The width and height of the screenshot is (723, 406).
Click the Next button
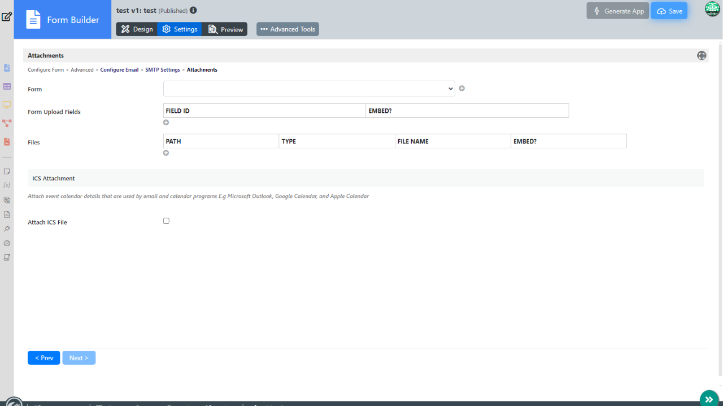pos(79,358)
